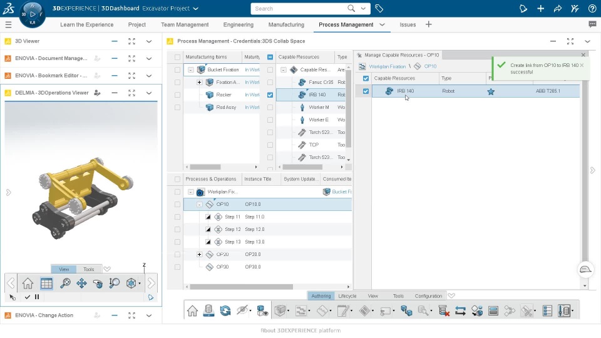Click the Capable Resources vertical scrollbar
Viewport: 601px width, 338px height.
point(349,108)
